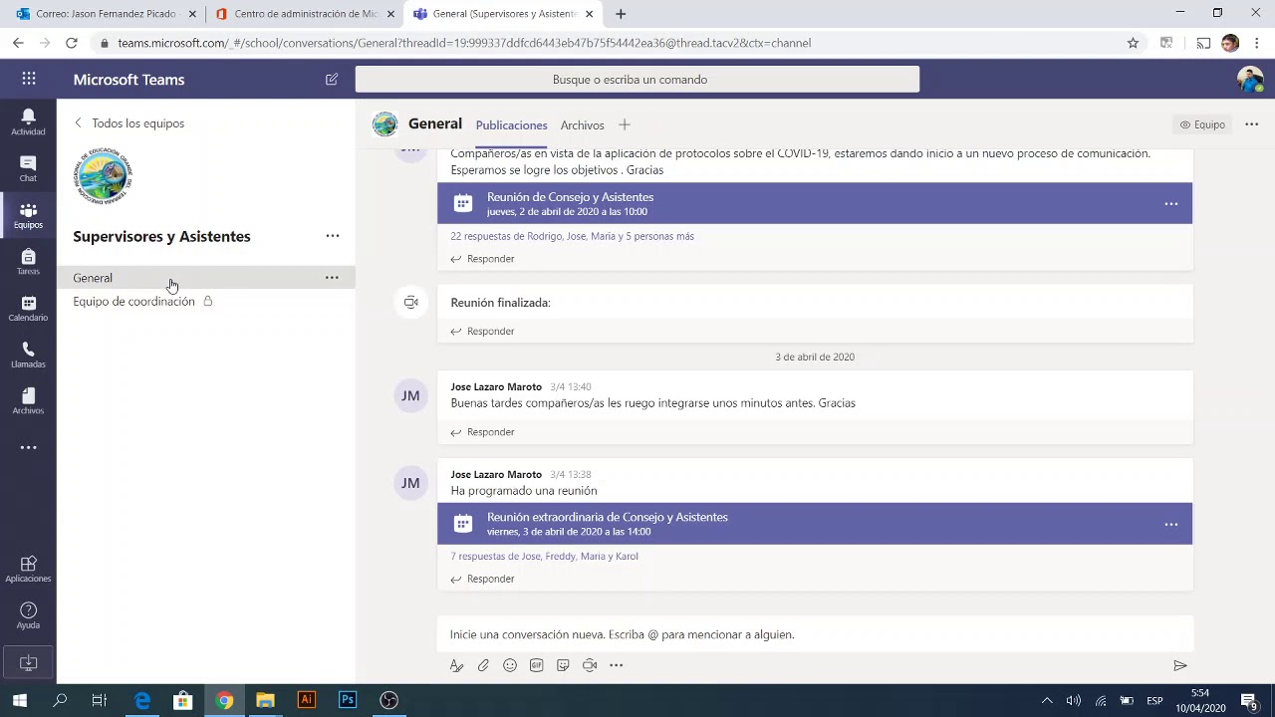This screenshot has width=1275, height=717.
Task: Switch to the Archivos tab
Action: (x=582, y=125)
